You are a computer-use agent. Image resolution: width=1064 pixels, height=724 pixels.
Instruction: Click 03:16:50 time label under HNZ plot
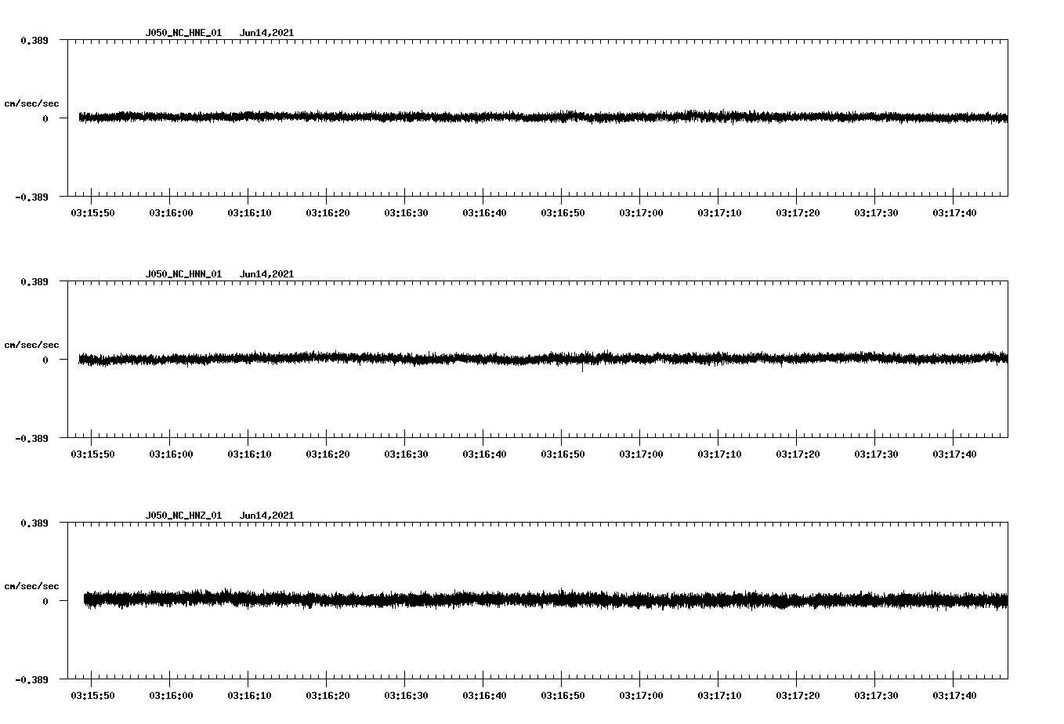coord(563,695)
